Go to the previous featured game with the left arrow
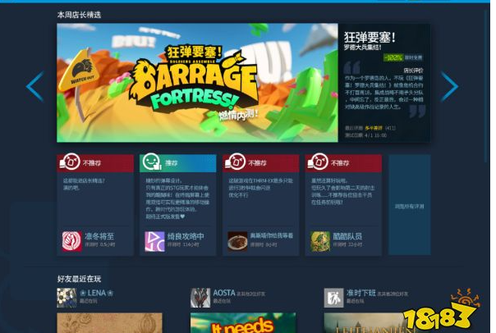This screenshot has height=333, width=496. click(x=35, y=86)
